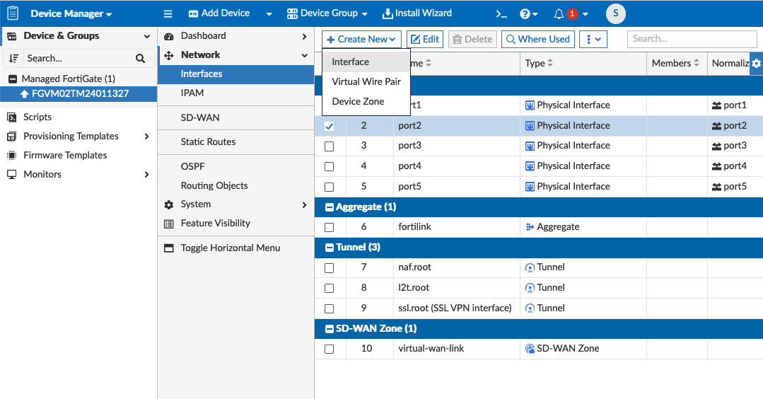Collapse the Managed FortiGate tree node
The image size is (763, 399).
click(13, 79)
